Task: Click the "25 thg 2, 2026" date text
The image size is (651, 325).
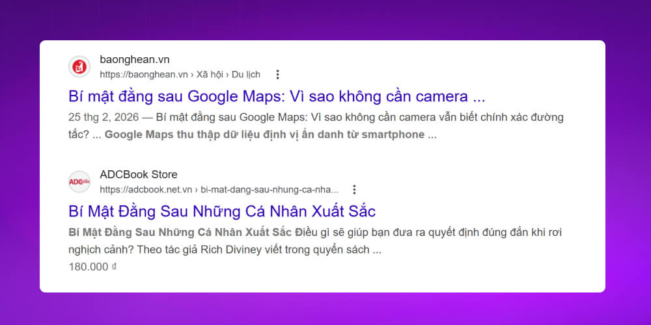Action: pos(104,117)
